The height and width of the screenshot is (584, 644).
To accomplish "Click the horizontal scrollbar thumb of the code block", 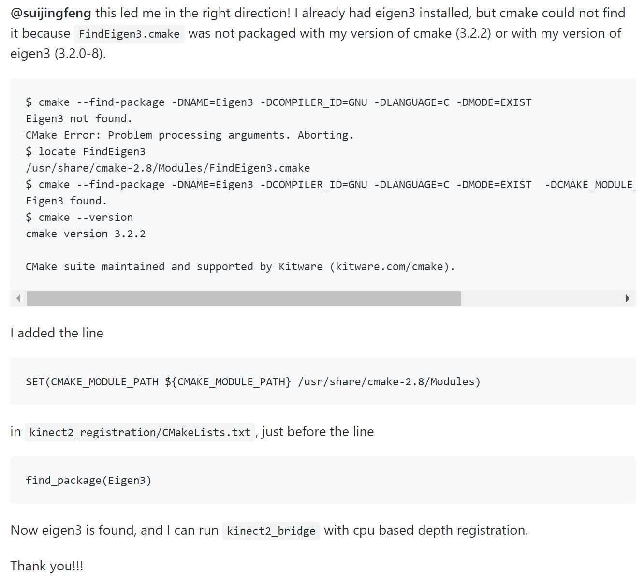I will coord(244,298).
